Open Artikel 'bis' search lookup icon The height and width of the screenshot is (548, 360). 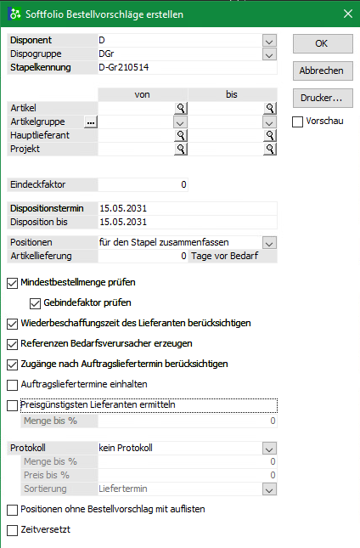click(x=270, y=108)
